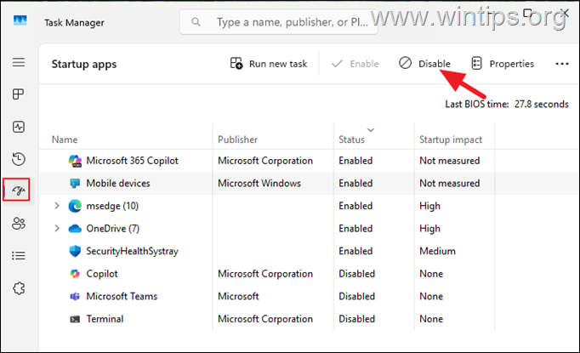Screen dimensions: 580x353
Task: Expand the msedge (10) group
Action: pos(57,206)
